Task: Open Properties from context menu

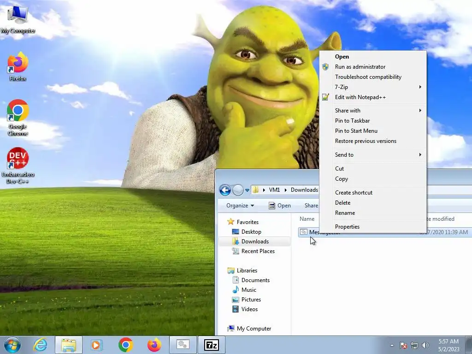Action: point(372,227)
